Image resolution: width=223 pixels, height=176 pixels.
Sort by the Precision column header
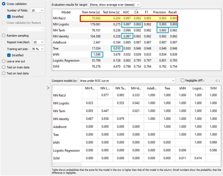[x=159, y=12]
